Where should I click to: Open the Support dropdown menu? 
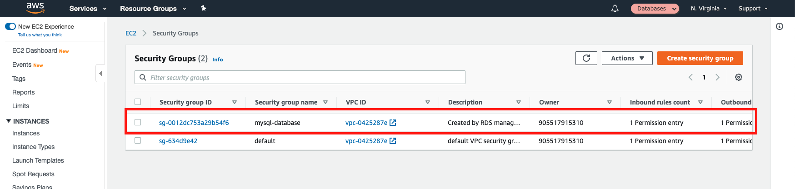[x=753, y=9]
